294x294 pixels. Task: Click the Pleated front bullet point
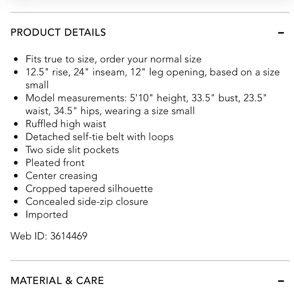[x=55, y=163]
